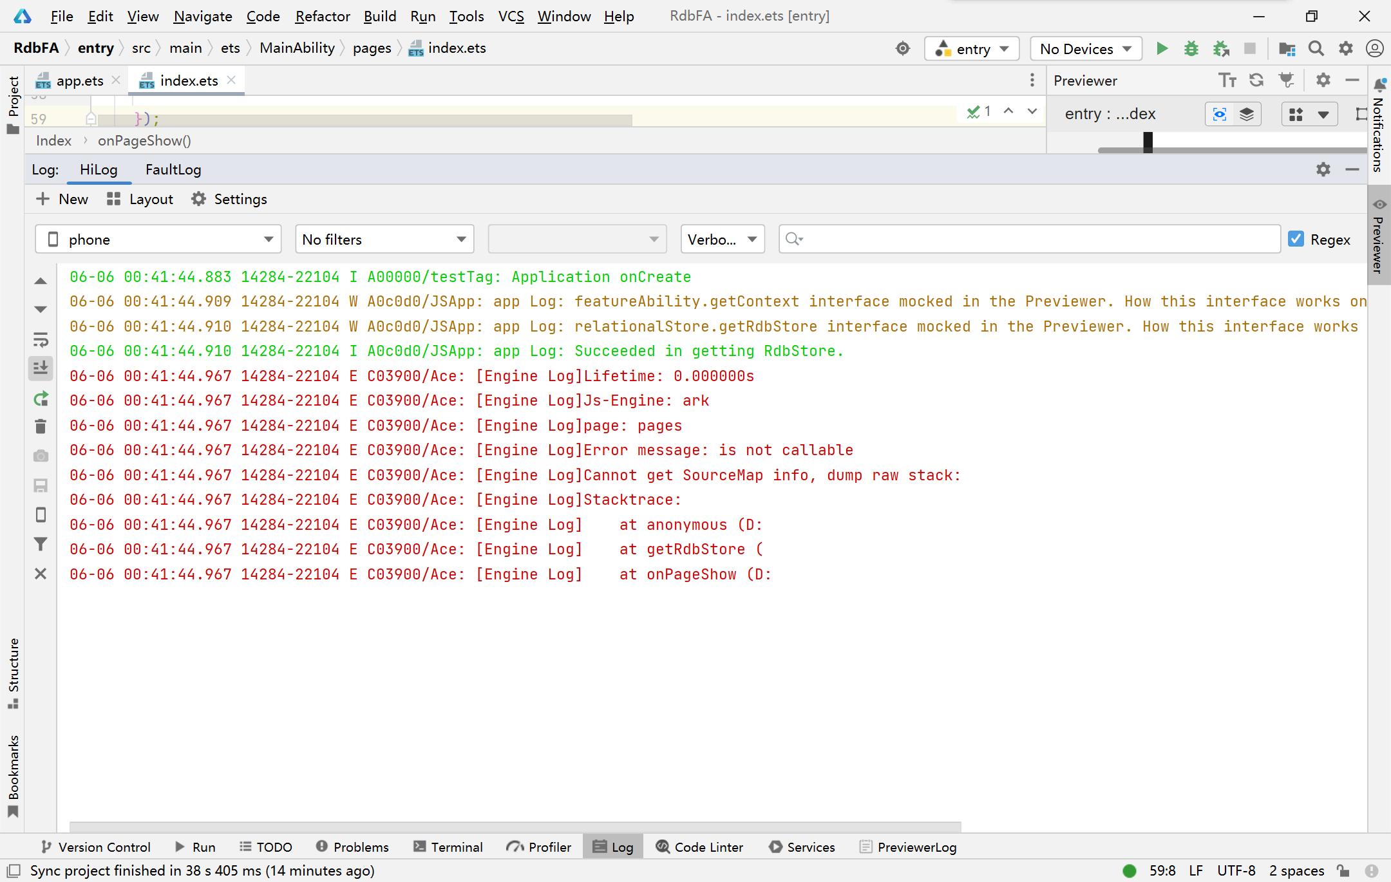Click the Layout button
Viewport: 1391px width, 882px height.
140,199
